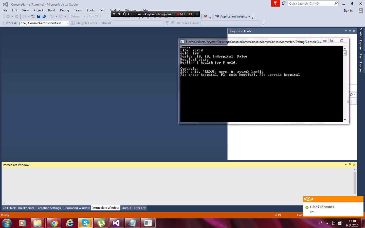Viewport: 365px width, 228px height.
Task: Toggle auto-hide pin on Diagnostic Tools
Action: (x=350, y=31)
